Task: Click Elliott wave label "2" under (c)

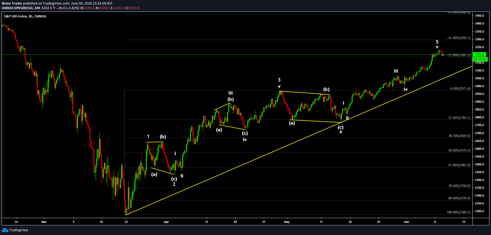Action: coord(174,184)
